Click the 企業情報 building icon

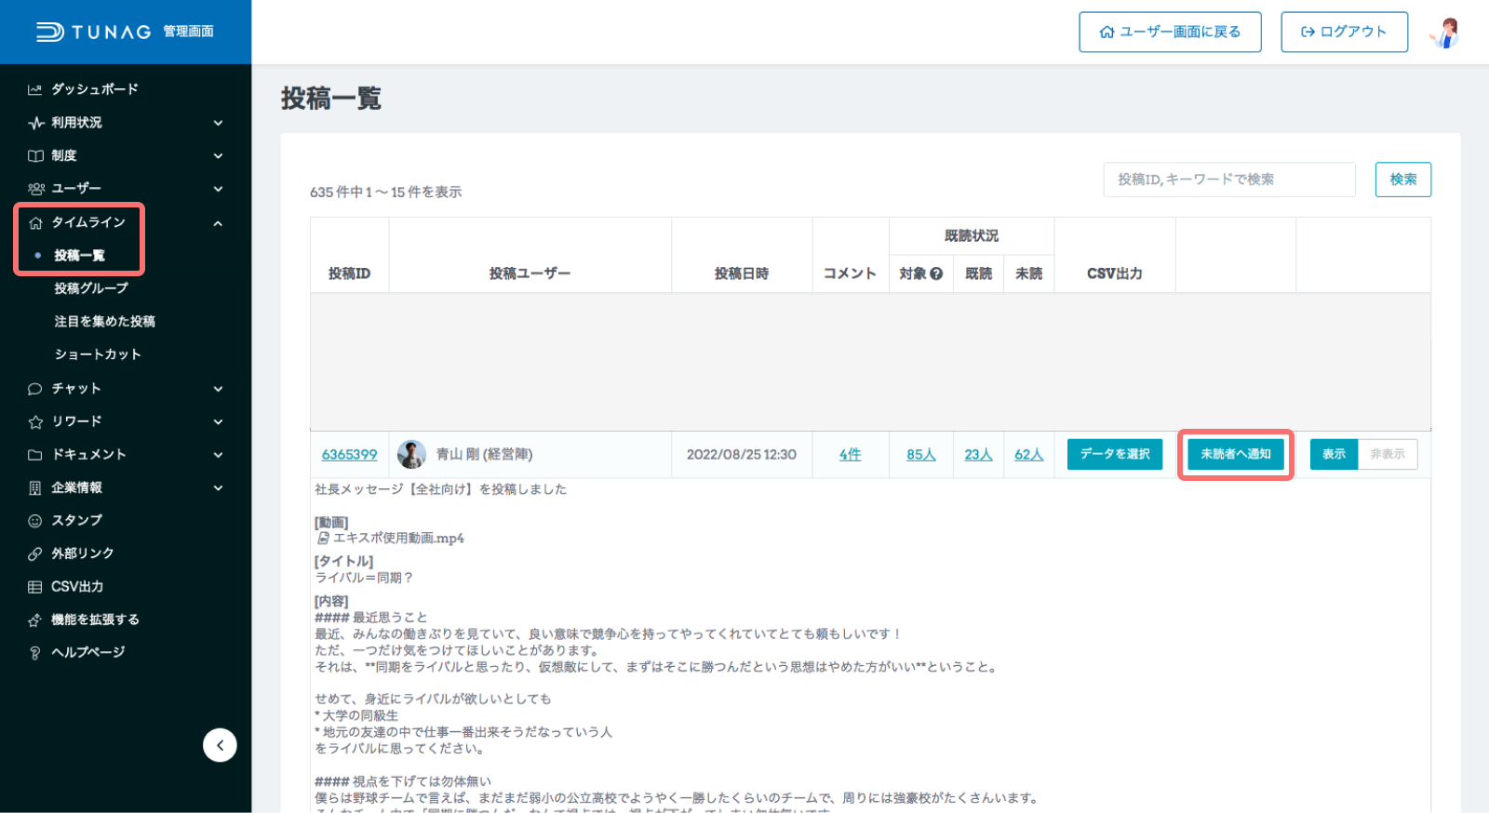coord(35,487)
